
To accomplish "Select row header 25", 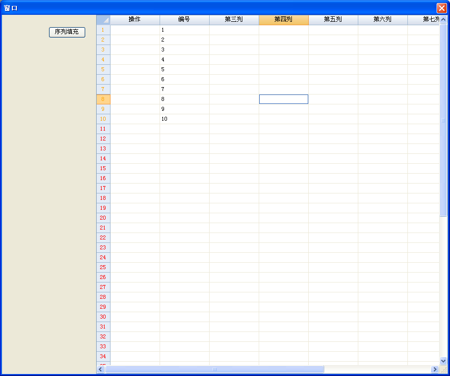I will click(103, 267).
